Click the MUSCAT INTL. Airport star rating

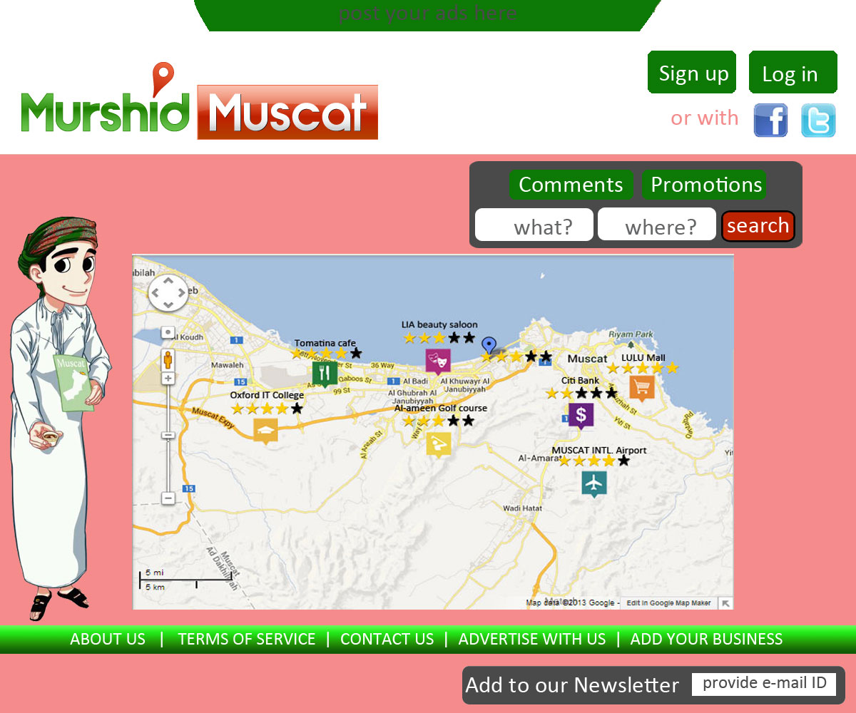click(x=594, y=461)
